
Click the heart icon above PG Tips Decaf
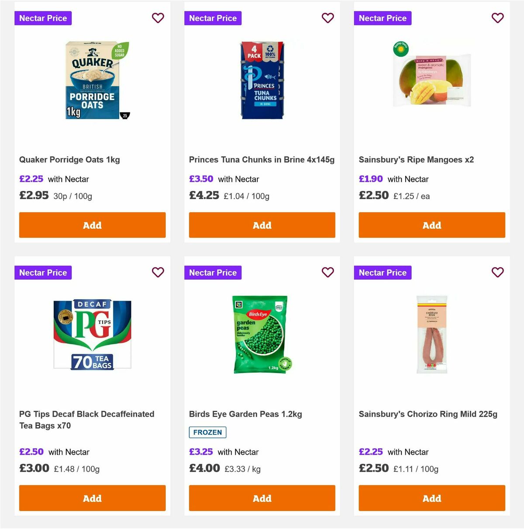click(158, 272)
